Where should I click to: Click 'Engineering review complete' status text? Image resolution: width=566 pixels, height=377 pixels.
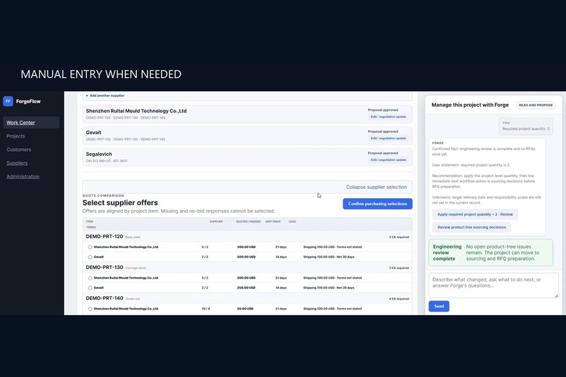pos(447,253)
